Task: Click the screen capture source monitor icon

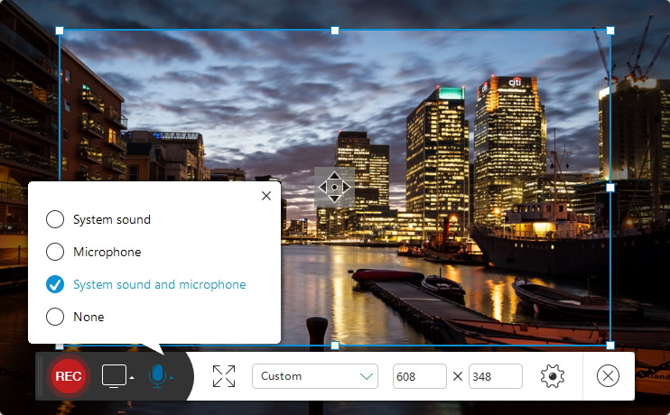Action: coord(114,375)
